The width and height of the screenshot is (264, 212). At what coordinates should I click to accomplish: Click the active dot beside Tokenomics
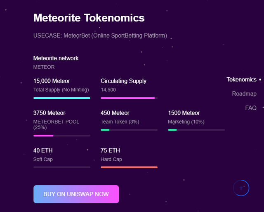tap(260, 79)
